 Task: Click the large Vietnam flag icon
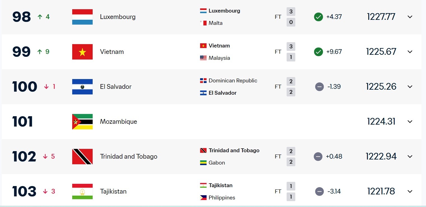click(82, 52)
